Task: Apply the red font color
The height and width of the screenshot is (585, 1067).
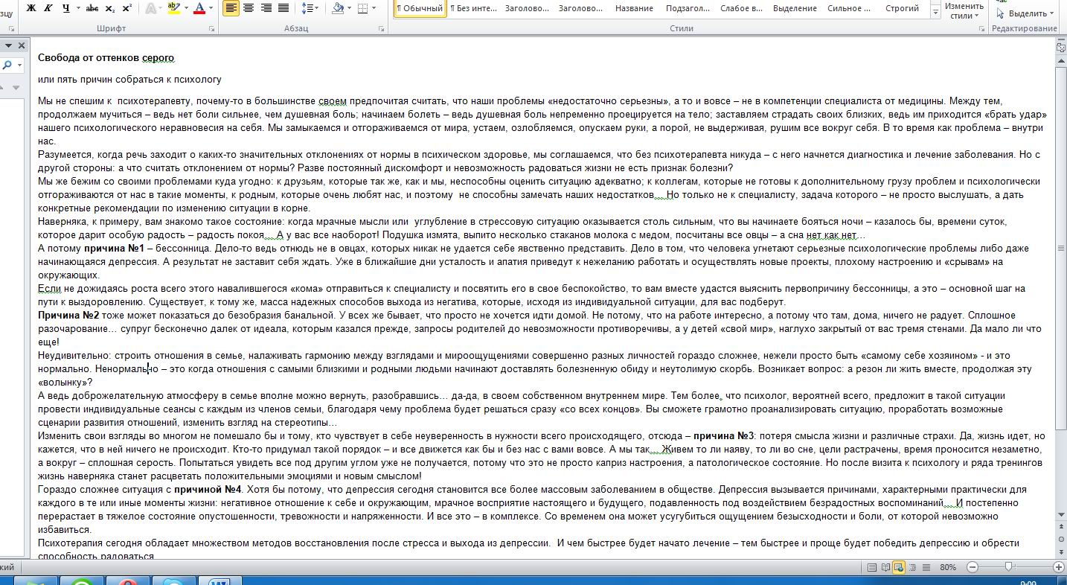Action: pyautogui.click(x=199, y=8)
